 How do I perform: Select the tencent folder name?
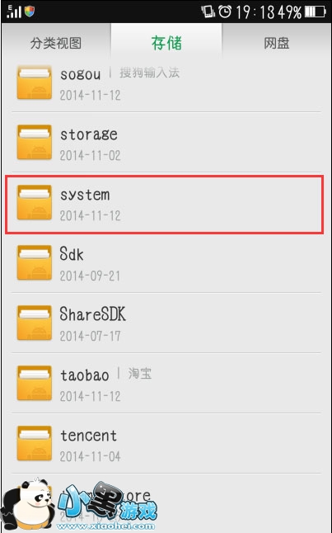coord(89,436)
